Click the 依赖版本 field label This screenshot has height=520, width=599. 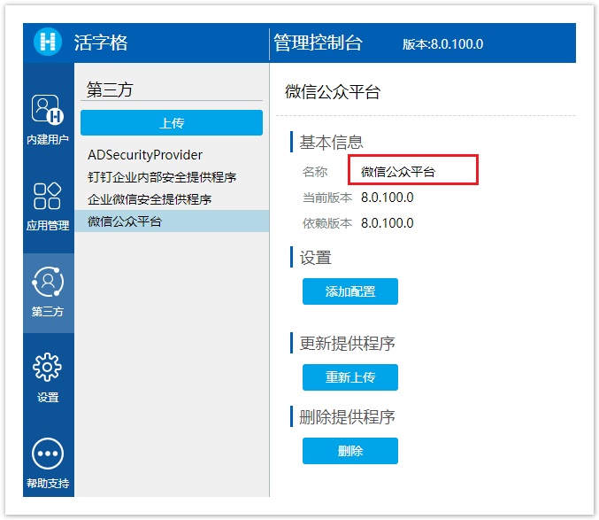327,223
